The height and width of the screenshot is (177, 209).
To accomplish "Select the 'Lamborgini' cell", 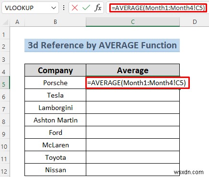I will coord(55,108).
